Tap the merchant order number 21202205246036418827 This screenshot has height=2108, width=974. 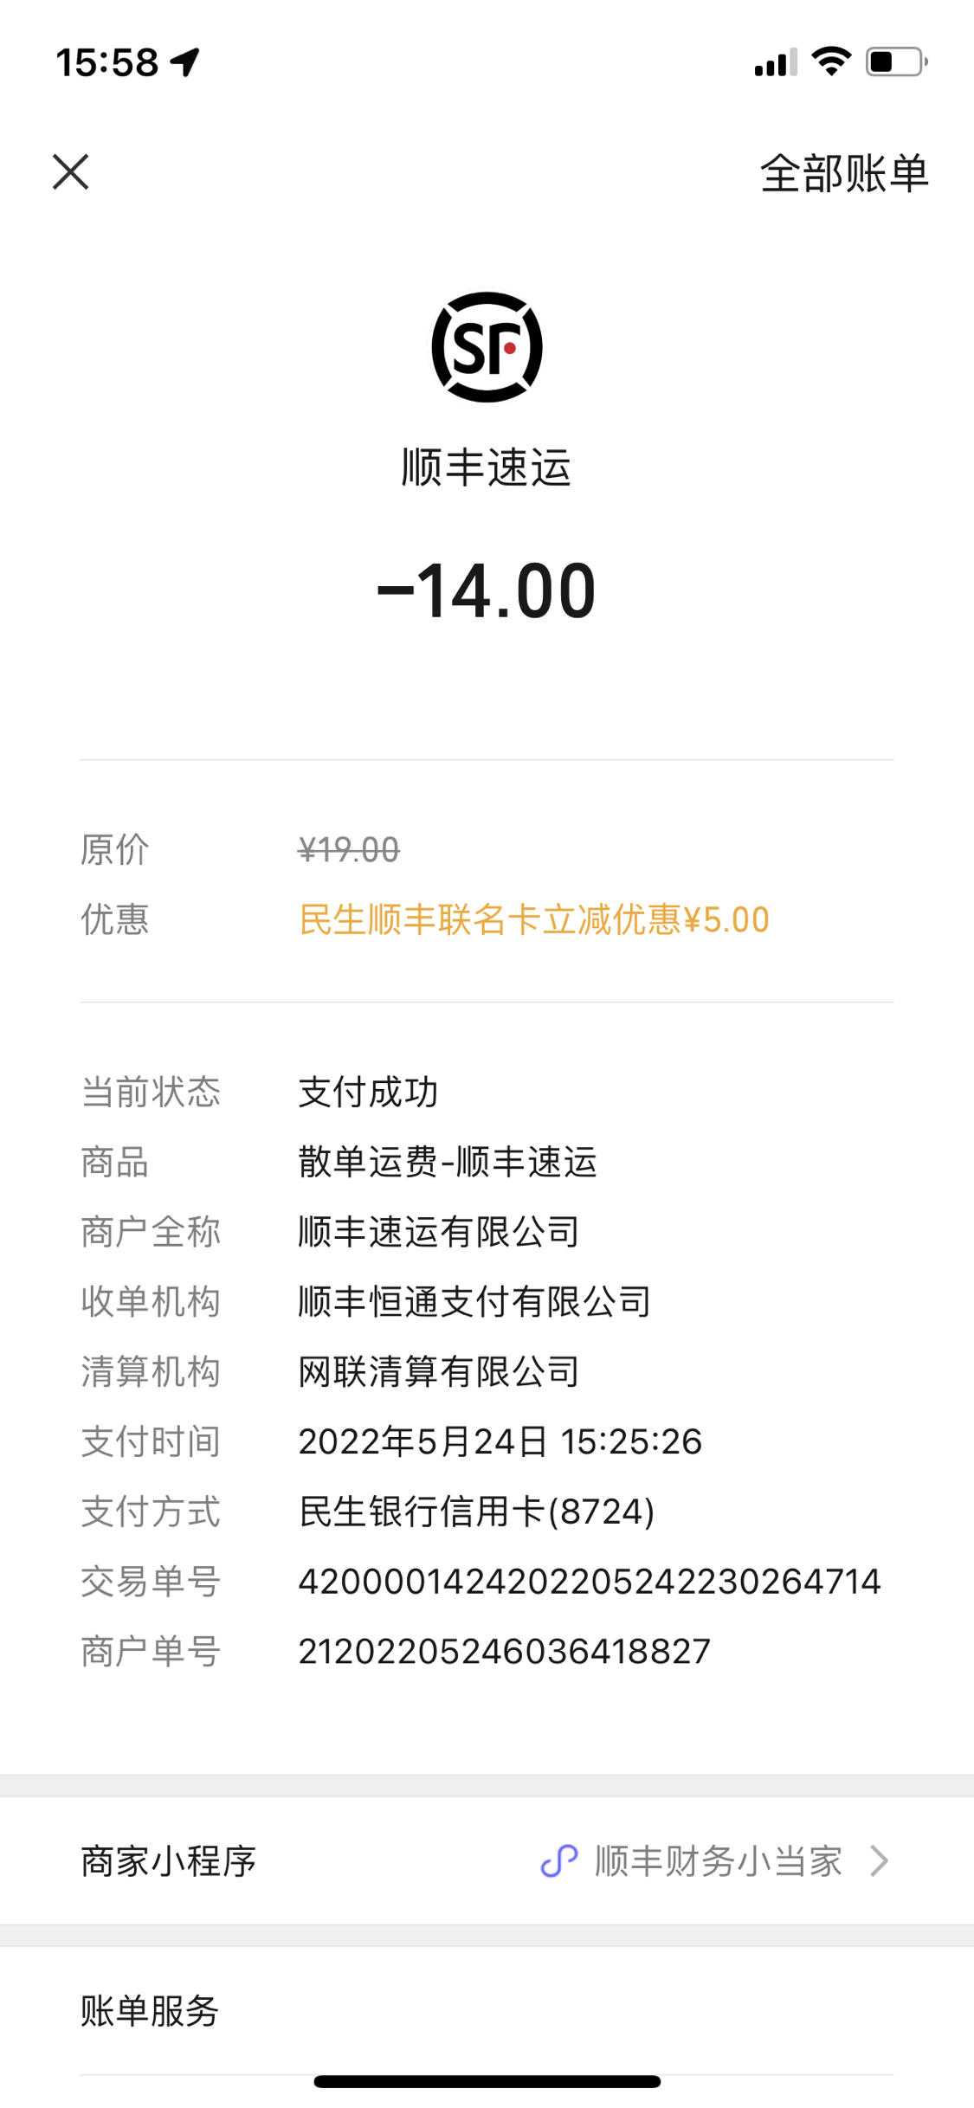tap(505, 1652)
